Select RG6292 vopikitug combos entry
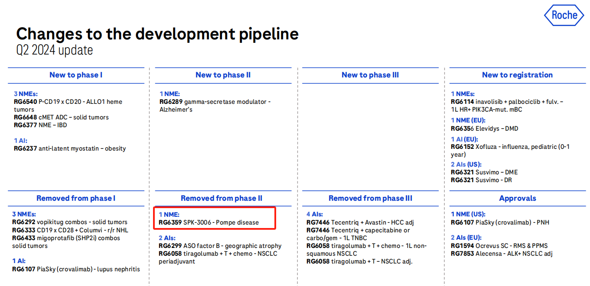This screenshot has height=286, width=590. tap(70, 222)
